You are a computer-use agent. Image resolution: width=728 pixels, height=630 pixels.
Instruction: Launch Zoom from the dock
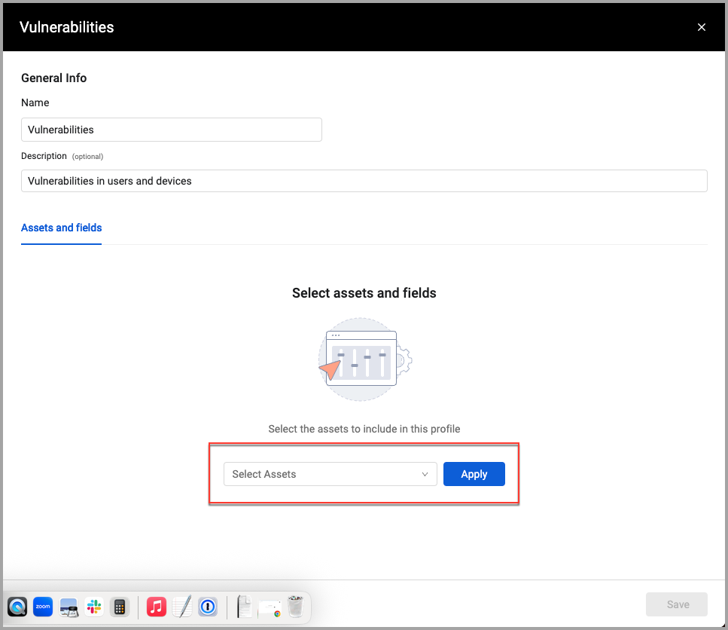(x=43, y=607)
